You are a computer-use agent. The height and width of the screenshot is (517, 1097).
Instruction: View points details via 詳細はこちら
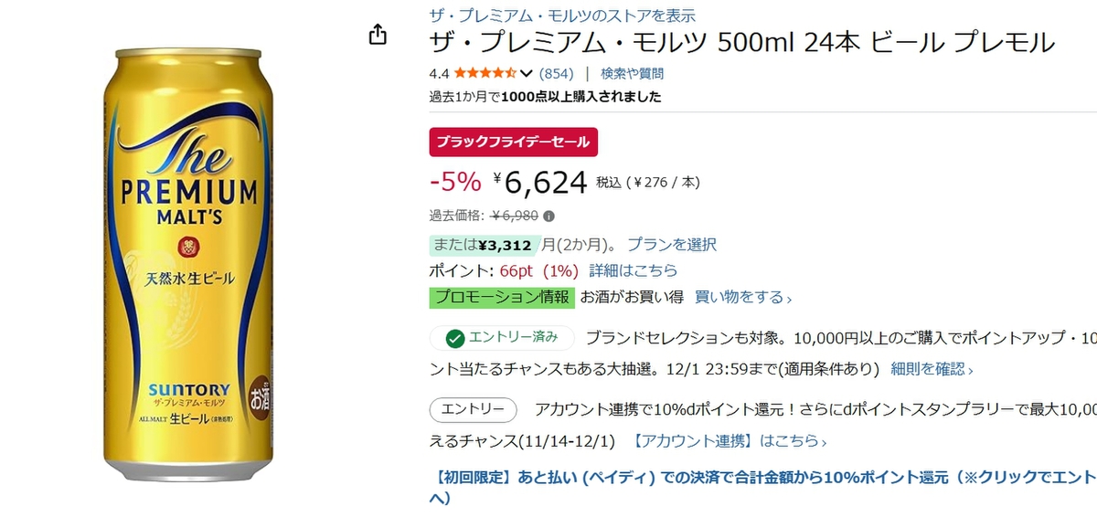[x=634, y=270]
